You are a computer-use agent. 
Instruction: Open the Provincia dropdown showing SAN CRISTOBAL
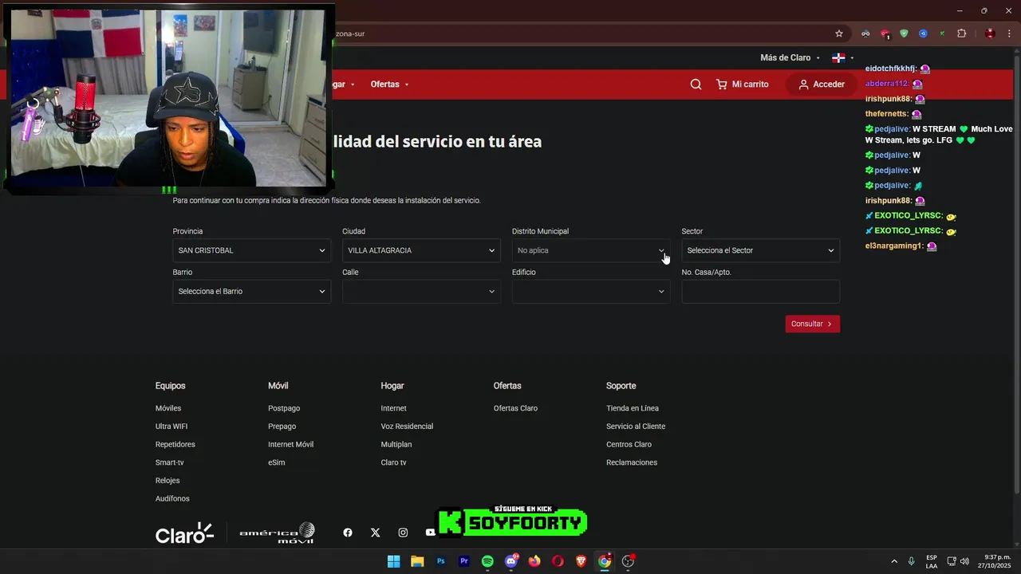click(252, 250)
